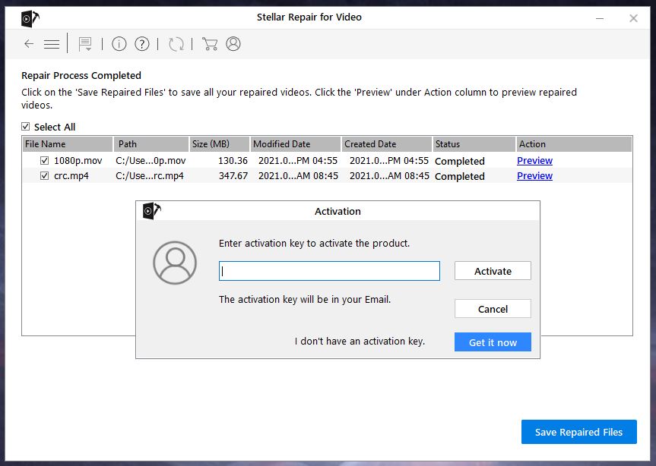Click modified date 2021.0...PM 04:55
656x466 pixels.
click(298, 161)
